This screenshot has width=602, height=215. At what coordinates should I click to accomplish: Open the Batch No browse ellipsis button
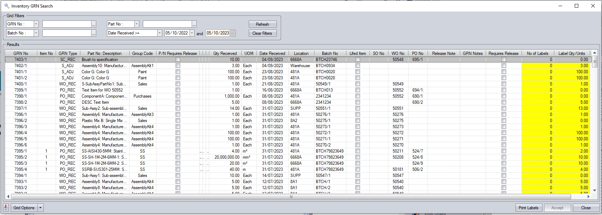(94, 33)
